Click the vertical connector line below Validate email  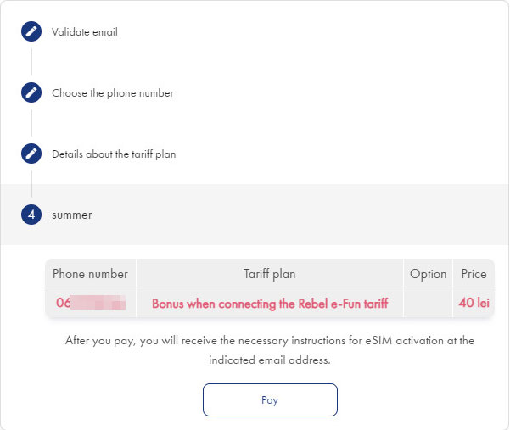point(31,63)
